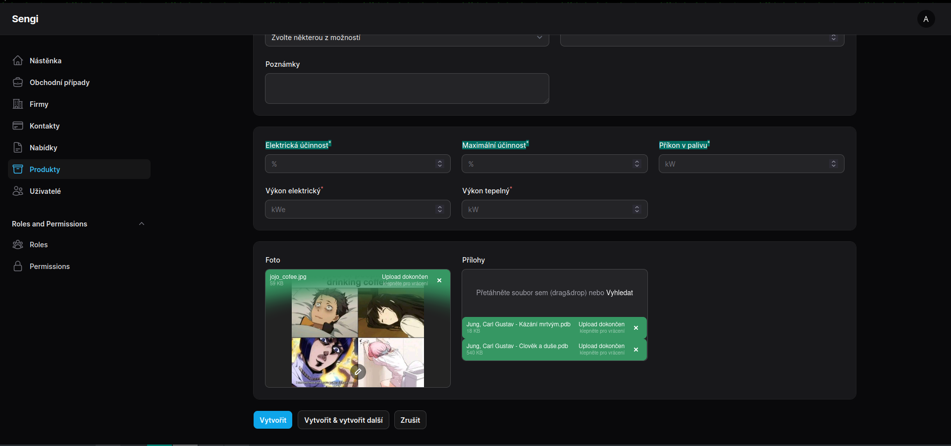Adjust the Výkon elektrický stepper arrows
This screenshot has width=951, height=446.
tap(440, 209)
